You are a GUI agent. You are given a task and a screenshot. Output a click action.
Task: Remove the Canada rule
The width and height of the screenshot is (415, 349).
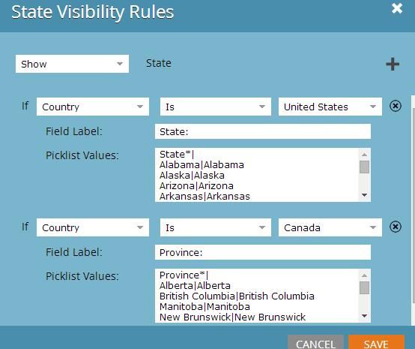(x=396, y=227)
